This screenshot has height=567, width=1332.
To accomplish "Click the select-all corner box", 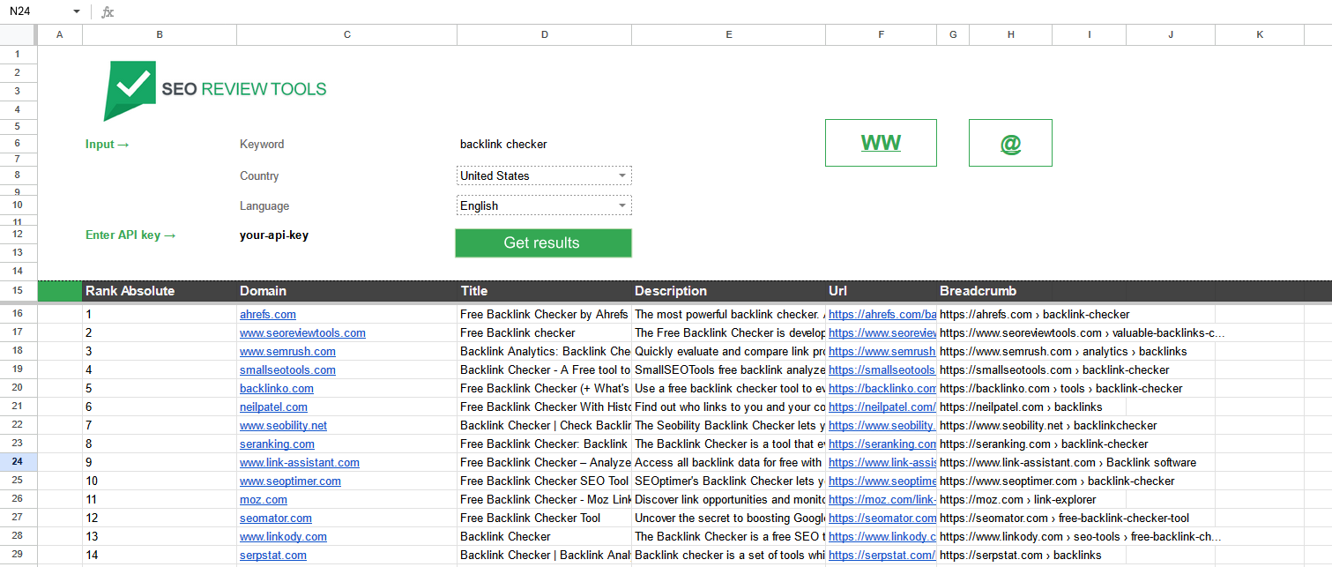I will (19, 34).
